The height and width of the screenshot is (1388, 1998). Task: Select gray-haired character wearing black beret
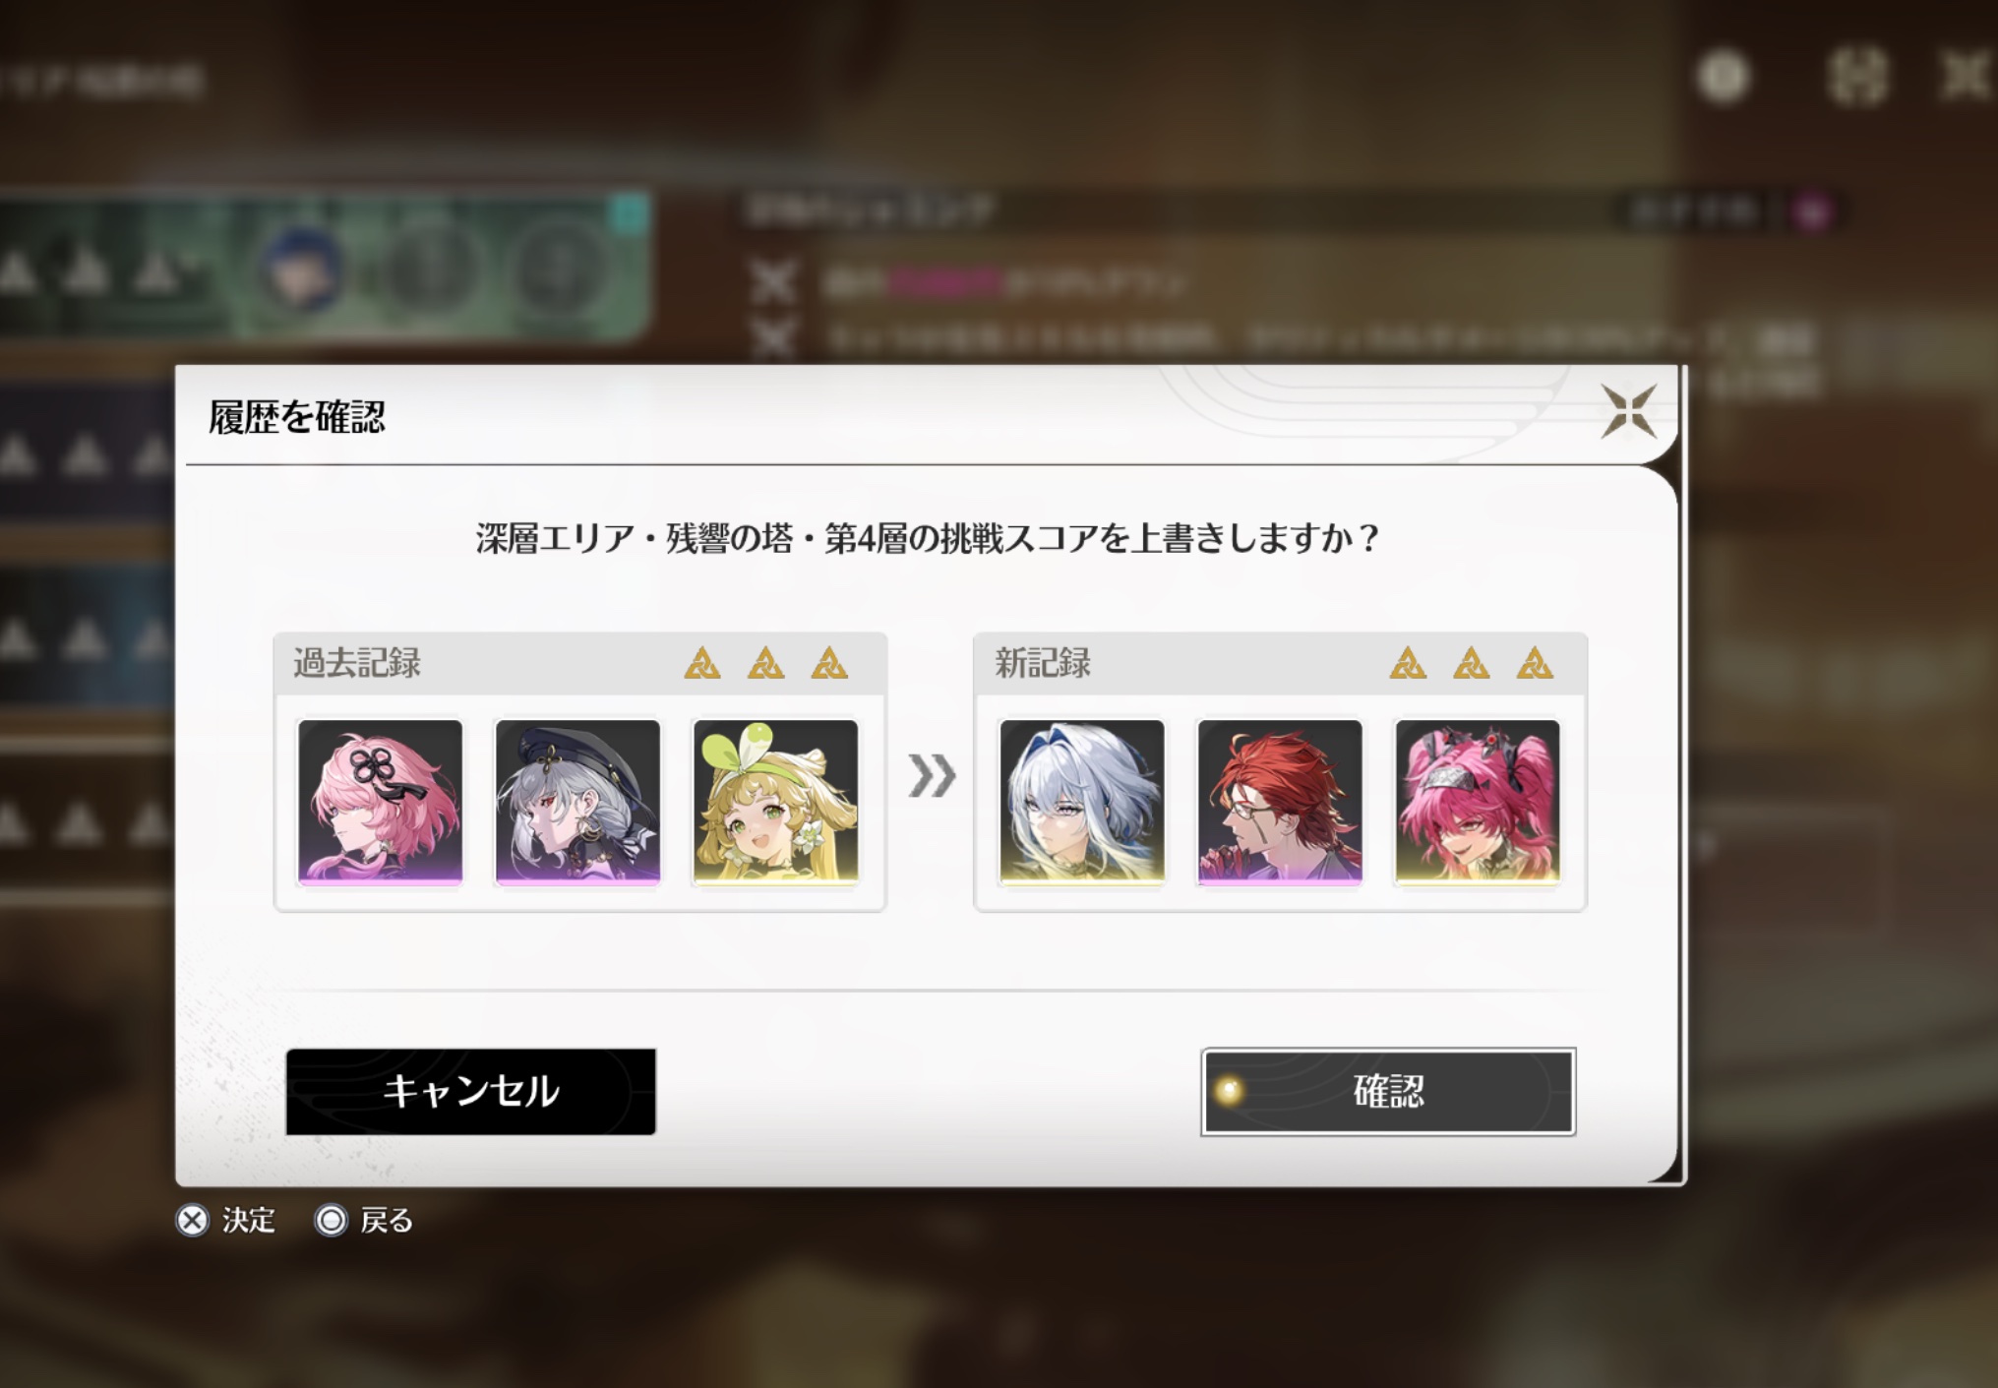click(x=578, y=802)
